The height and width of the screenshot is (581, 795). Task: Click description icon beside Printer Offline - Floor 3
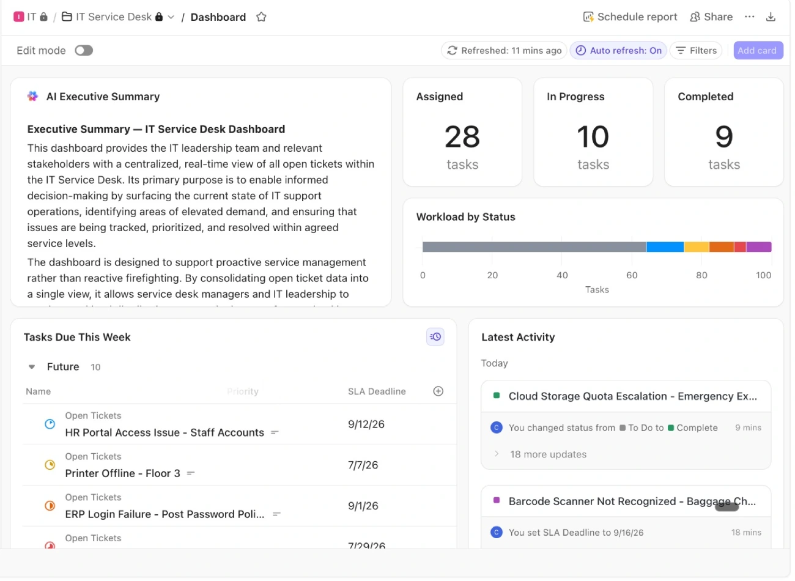point(191,473)
